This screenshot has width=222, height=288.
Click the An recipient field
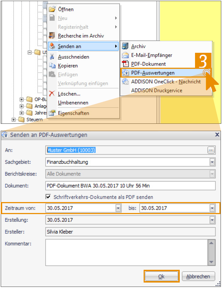126,150
